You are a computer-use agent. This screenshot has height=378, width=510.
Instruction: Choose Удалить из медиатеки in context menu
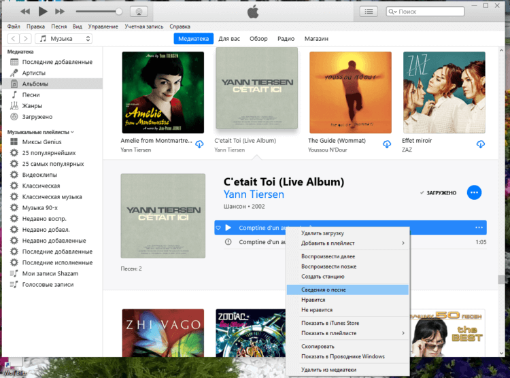[347, 370]
